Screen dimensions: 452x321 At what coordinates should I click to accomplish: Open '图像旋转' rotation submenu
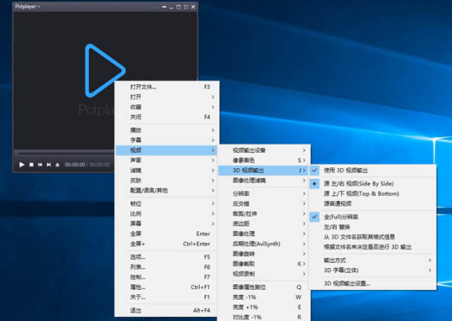point(264,254)
